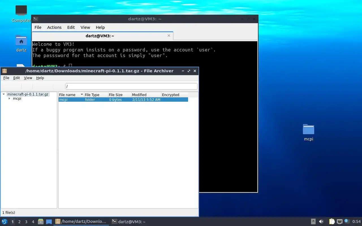
Task: Close the File Archiver window
Action: pos(195,71)
